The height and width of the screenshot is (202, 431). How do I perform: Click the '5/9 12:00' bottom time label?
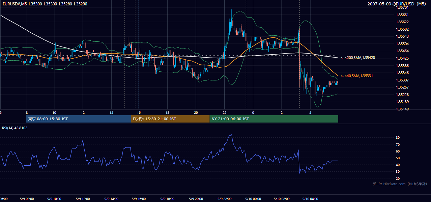coord(83,199)
